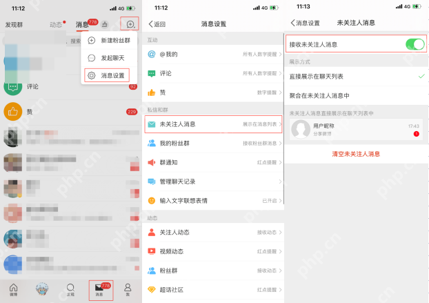
Task: Go back with 返回 button
Action: [x=157, y=24]
